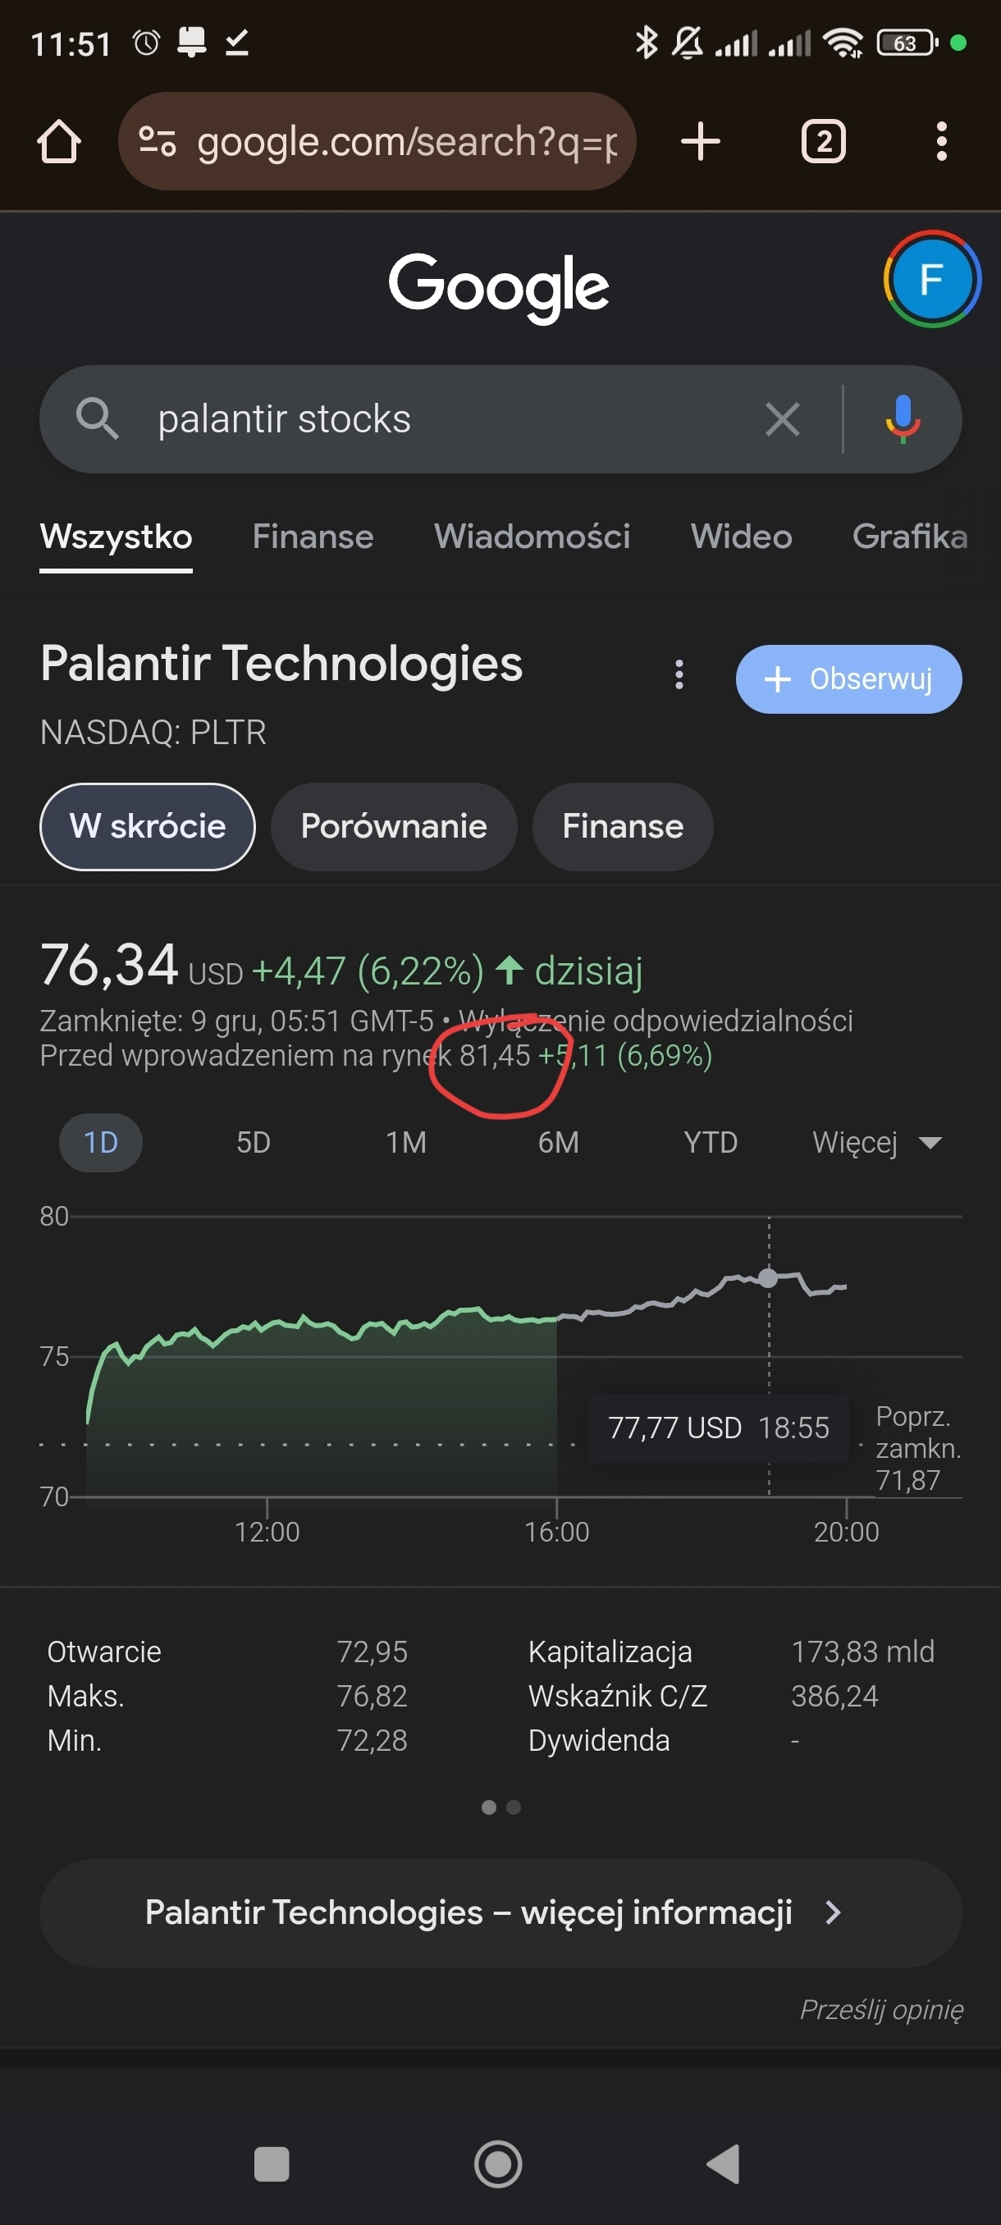
Task: Open a new tab with plus icon
Action: tap(701, 142)
